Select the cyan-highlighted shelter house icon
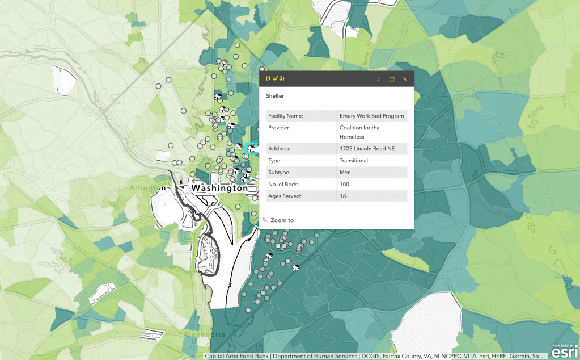The height and width of the screenshot is (360, 580). click(251, 148)
